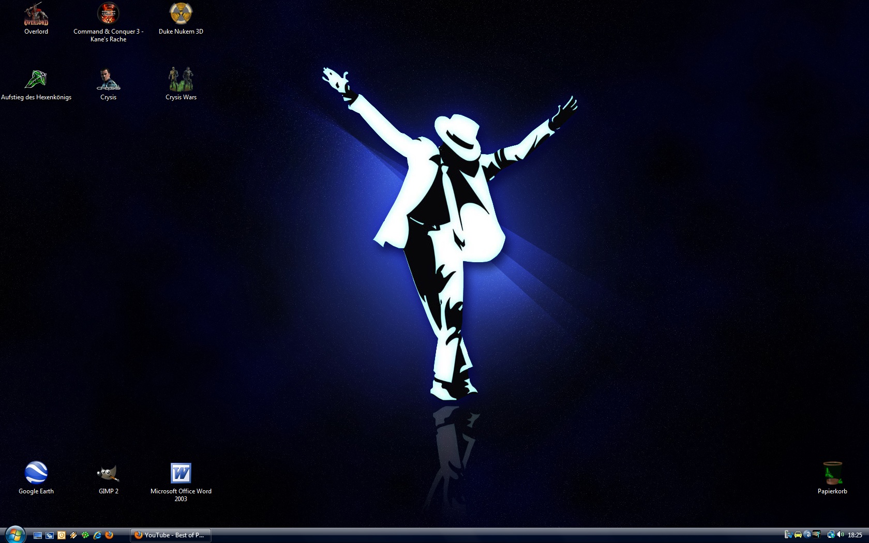This screenshot has height=543, width=869.
Task: Click the taskbar clock showing 18:25
Action: (x=855, y=535)
